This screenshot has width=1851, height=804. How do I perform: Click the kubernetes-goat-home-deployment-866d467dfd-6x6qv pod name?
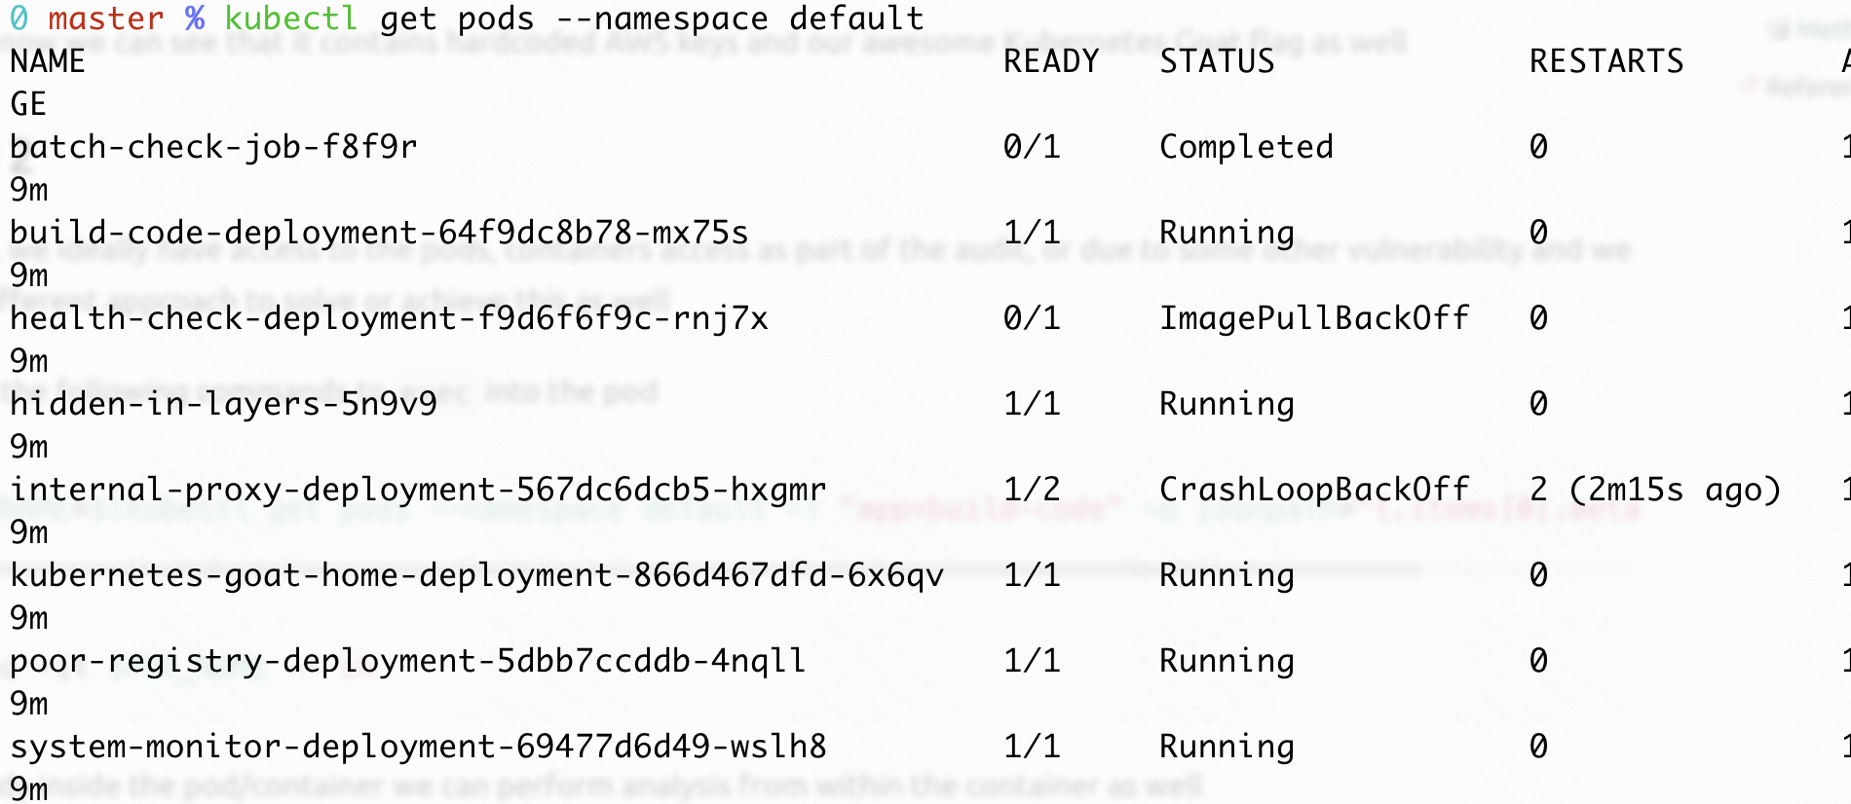(476, 575)
